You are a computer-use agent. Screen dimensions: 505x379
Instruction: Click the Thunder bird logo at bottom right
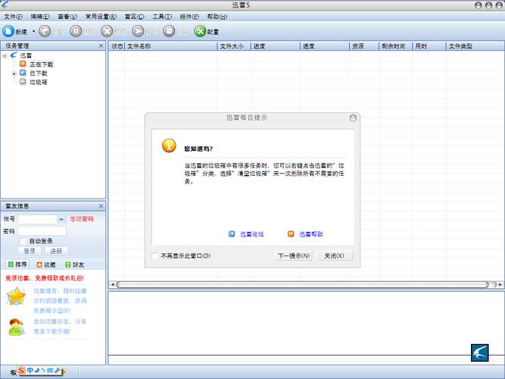pos(480,352)
